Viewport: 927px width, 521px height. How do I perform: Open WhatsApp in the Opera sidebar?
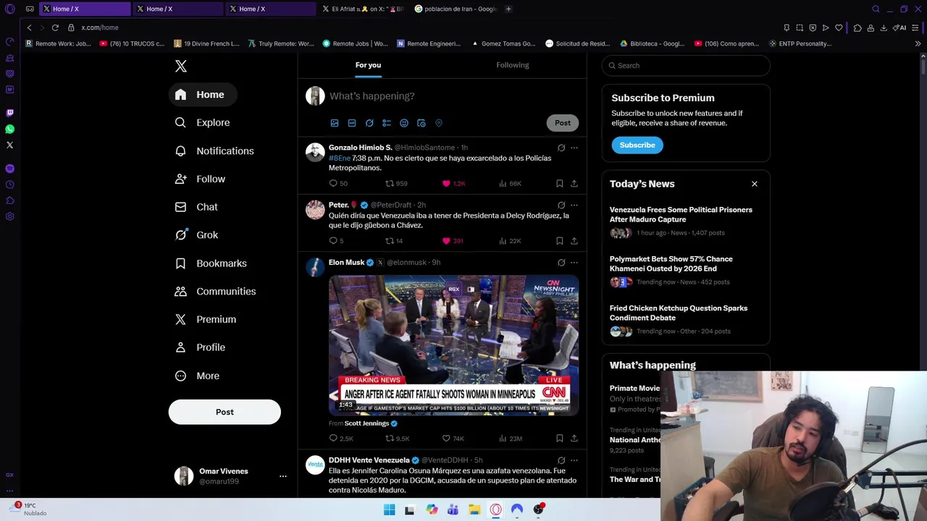pos(9,129)
